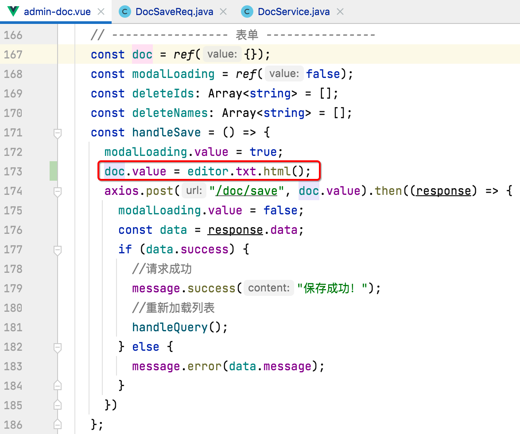Collapse the else block via line 182 arrow
The width and height of the screenshot is (520, 434).
57,347
